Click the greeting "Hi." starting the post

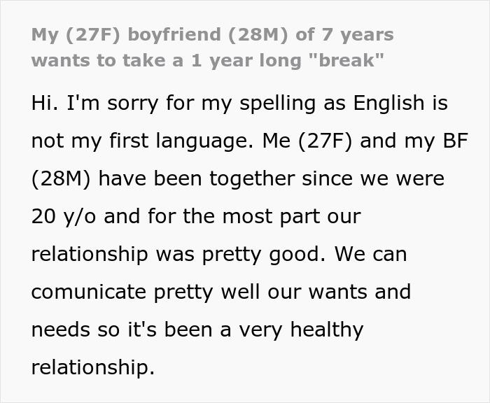(x=45, y=103)
